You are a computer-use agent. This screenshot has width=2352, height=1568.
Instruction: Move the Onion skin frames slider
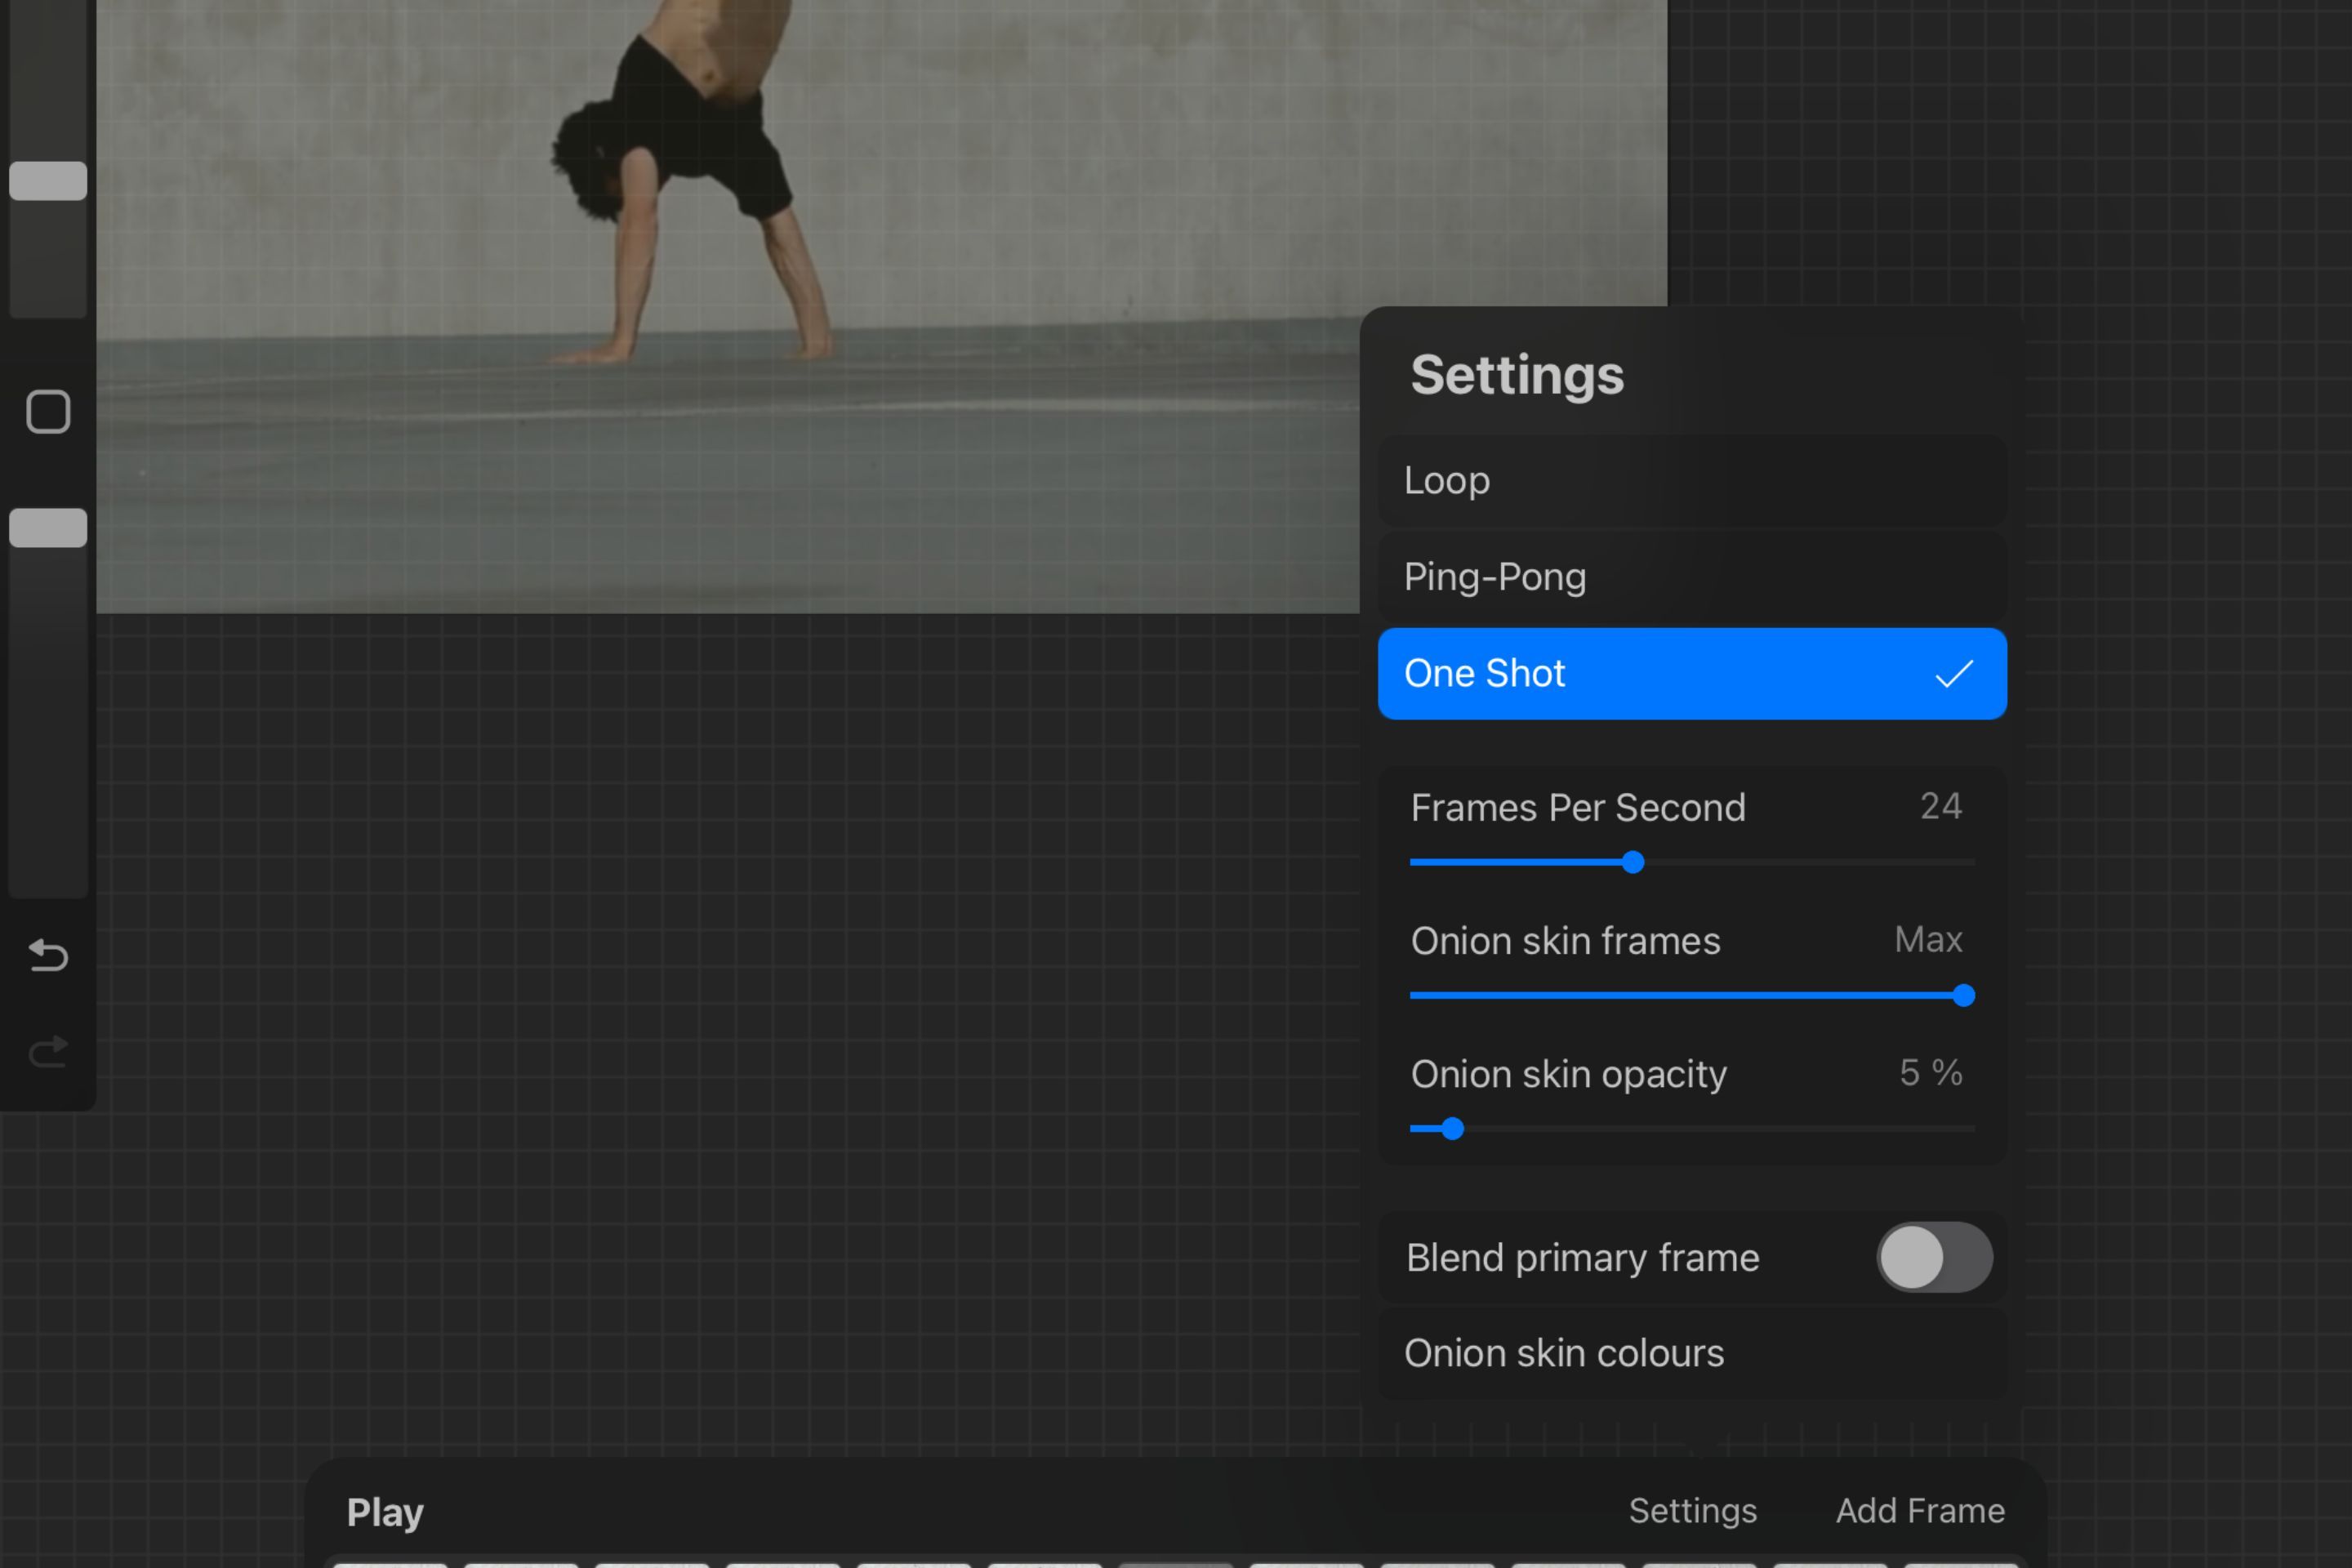[x=1964, y=995]
